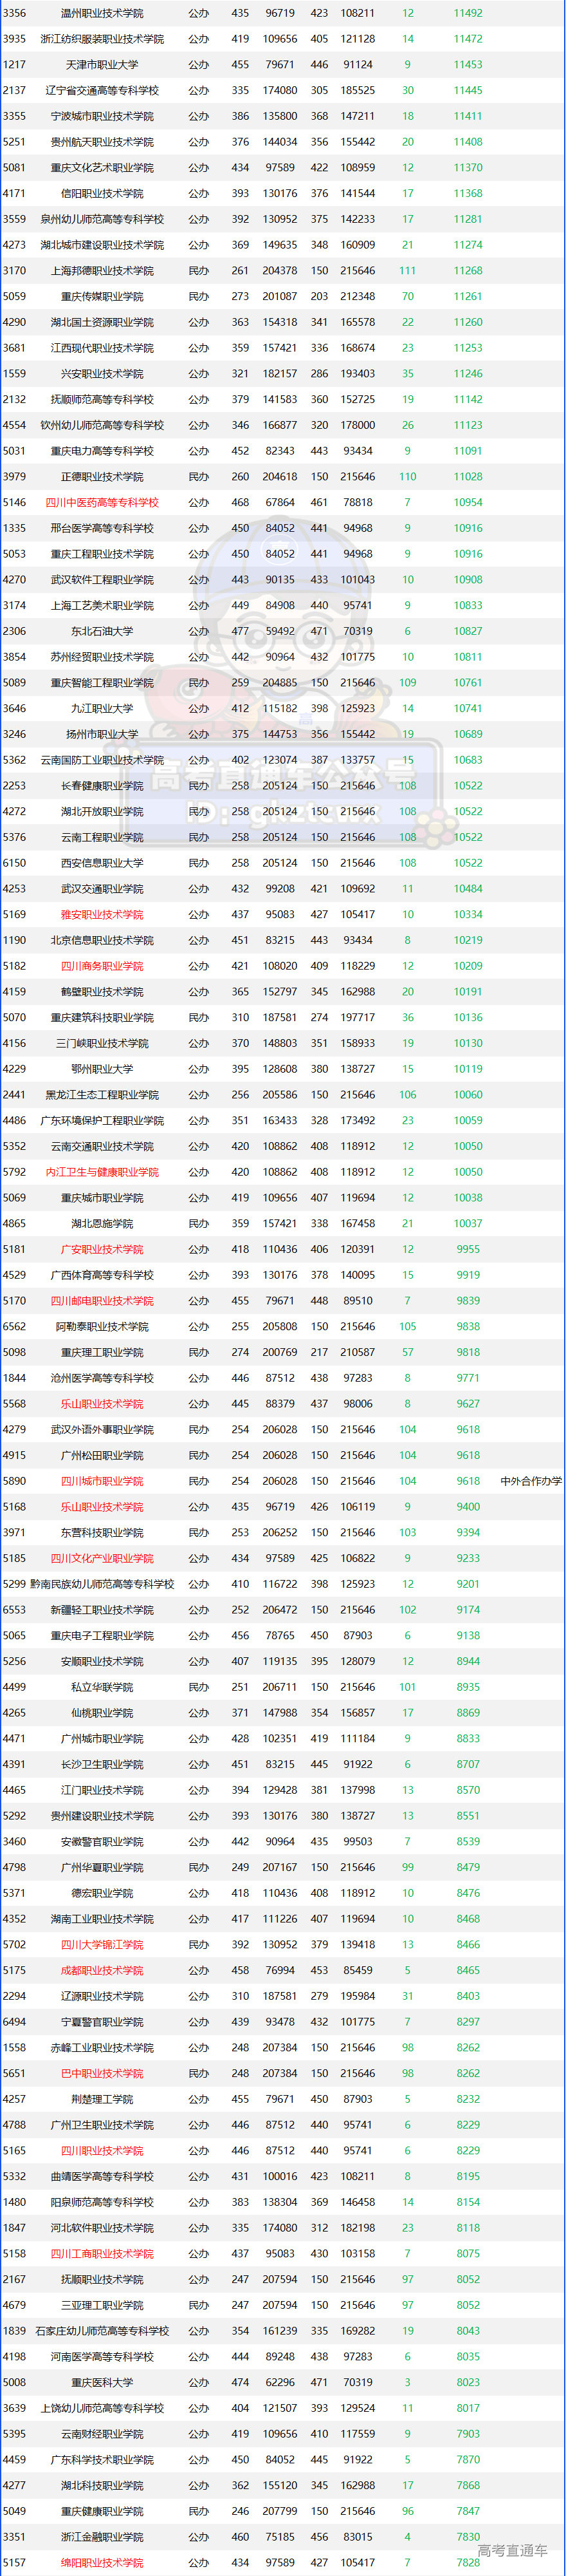Click 鹤壁职业技术学院
The width and height of the screenshot is (566, 2576).
pos(102,992)
